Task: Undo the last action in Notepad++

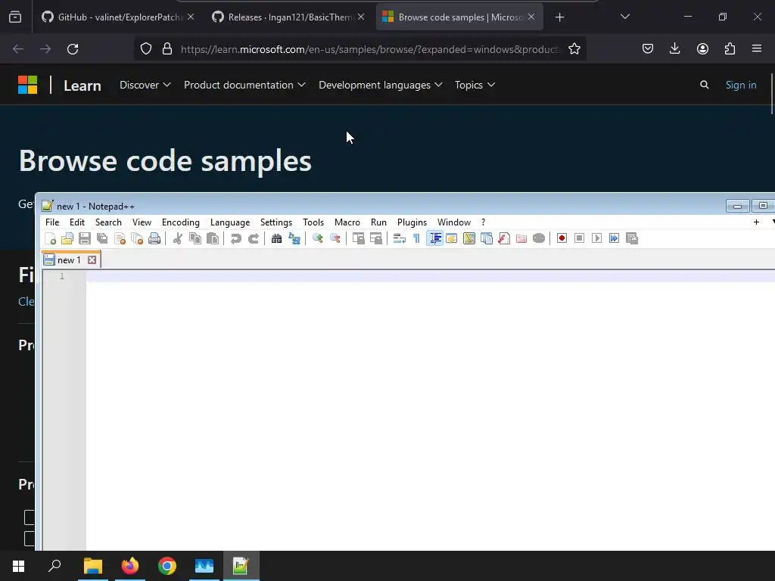Action: coord(236,238)
